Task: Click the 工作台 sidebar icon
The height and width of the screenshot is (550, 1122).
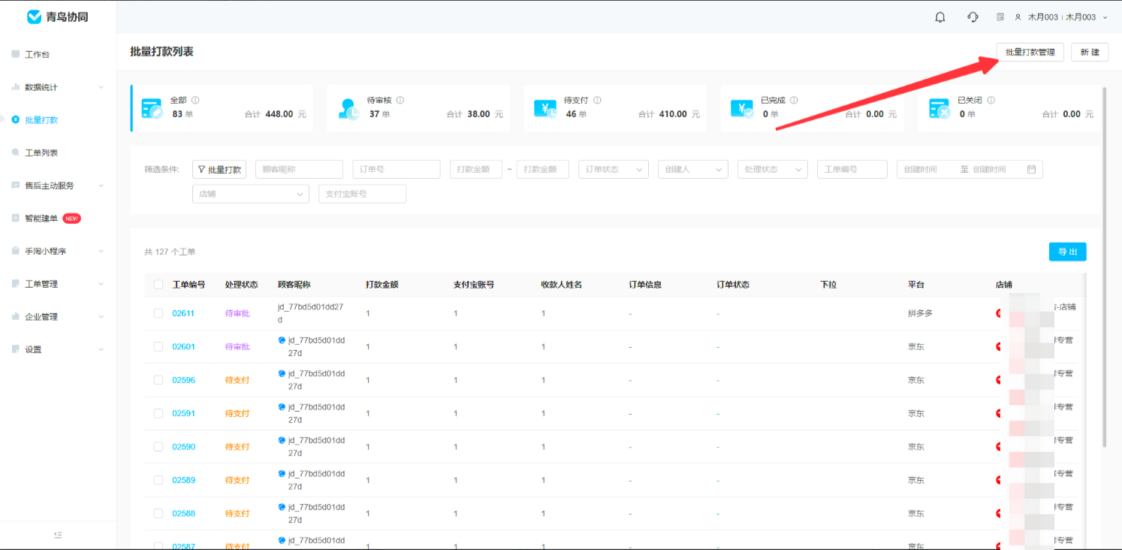Action: click(x=16, y=54)
